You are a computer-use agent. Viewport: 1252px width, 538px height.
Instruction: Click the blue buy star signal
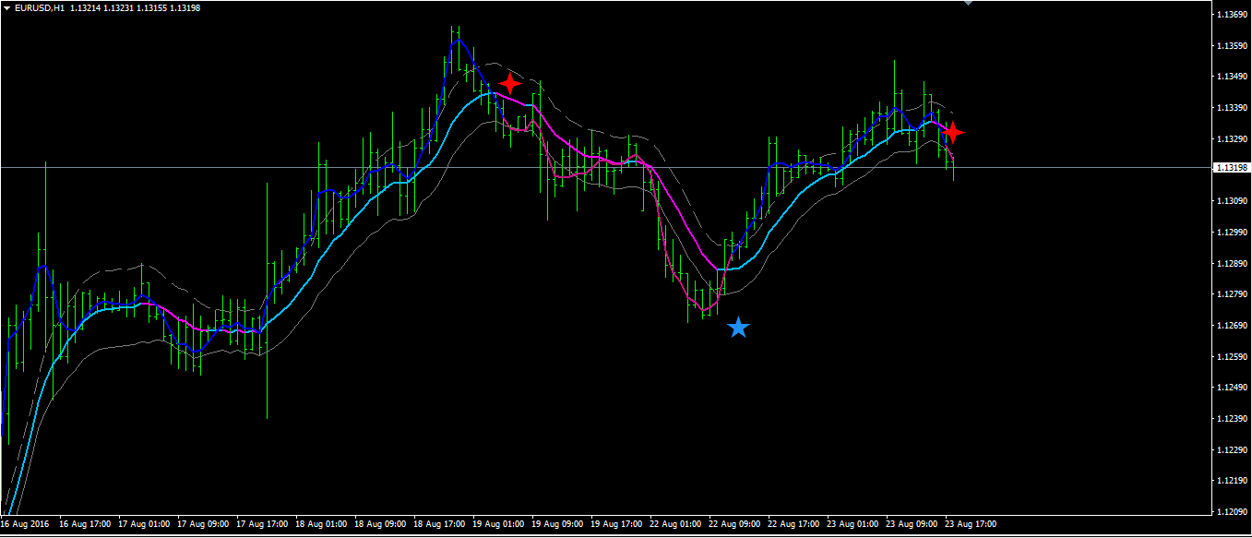pyautogui.click(x=738, y=328)
